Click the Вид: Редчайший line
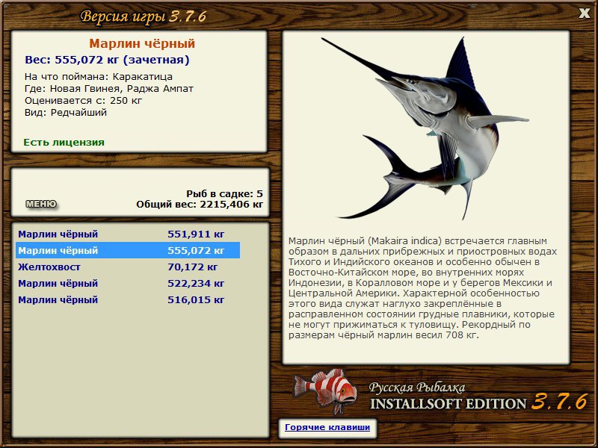 [x=66, y=113]
